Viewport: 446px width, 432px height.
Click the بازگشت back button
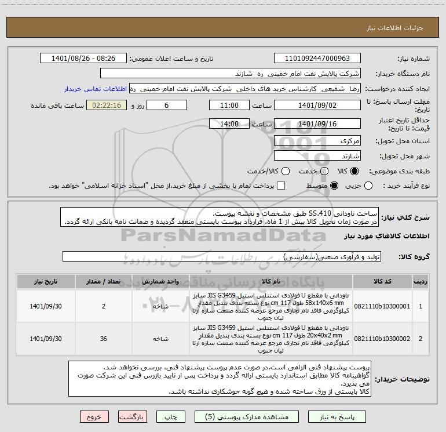[x=133, y=417]
